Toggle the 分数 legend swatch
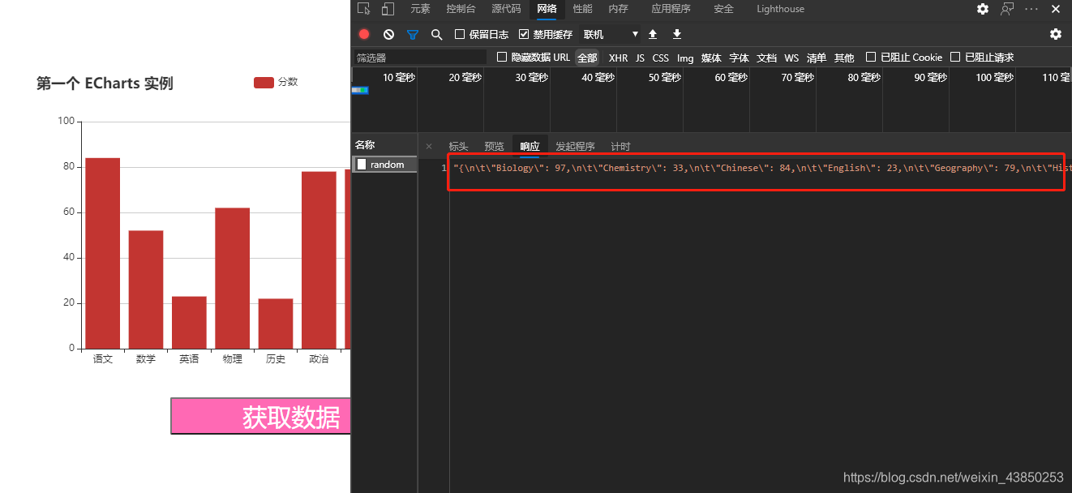1072x493 pixels. coord(264,82)
